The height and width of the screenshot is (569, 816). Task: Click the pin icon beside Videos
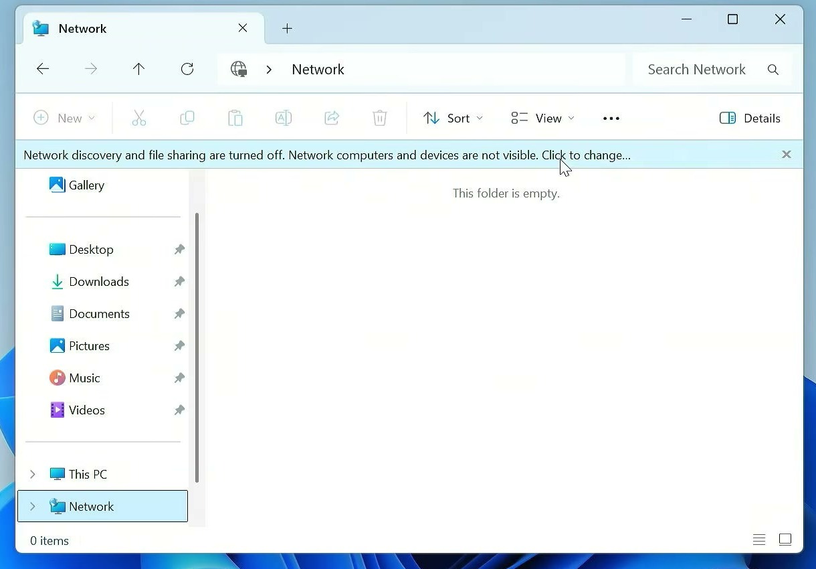(179, 410)
